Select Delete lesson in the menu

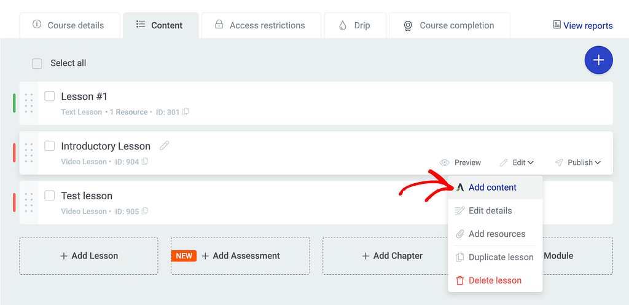(496, 280)
